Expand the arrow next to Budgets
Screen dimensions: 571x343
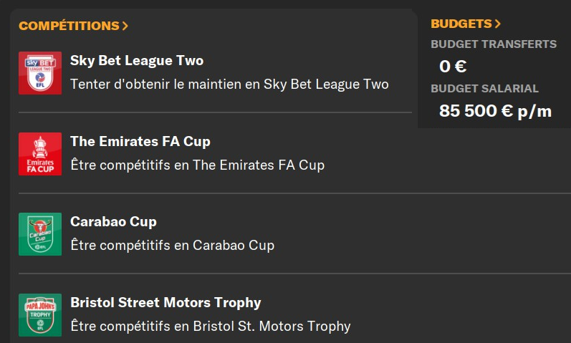click(x=498, y=24)
